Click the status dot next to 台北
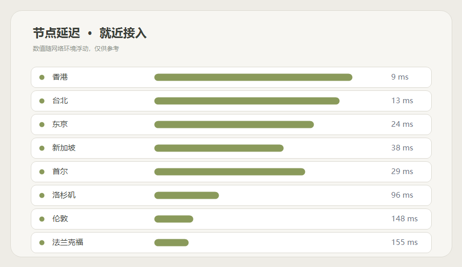The image size is (462, 267). (x=42, y=101)
